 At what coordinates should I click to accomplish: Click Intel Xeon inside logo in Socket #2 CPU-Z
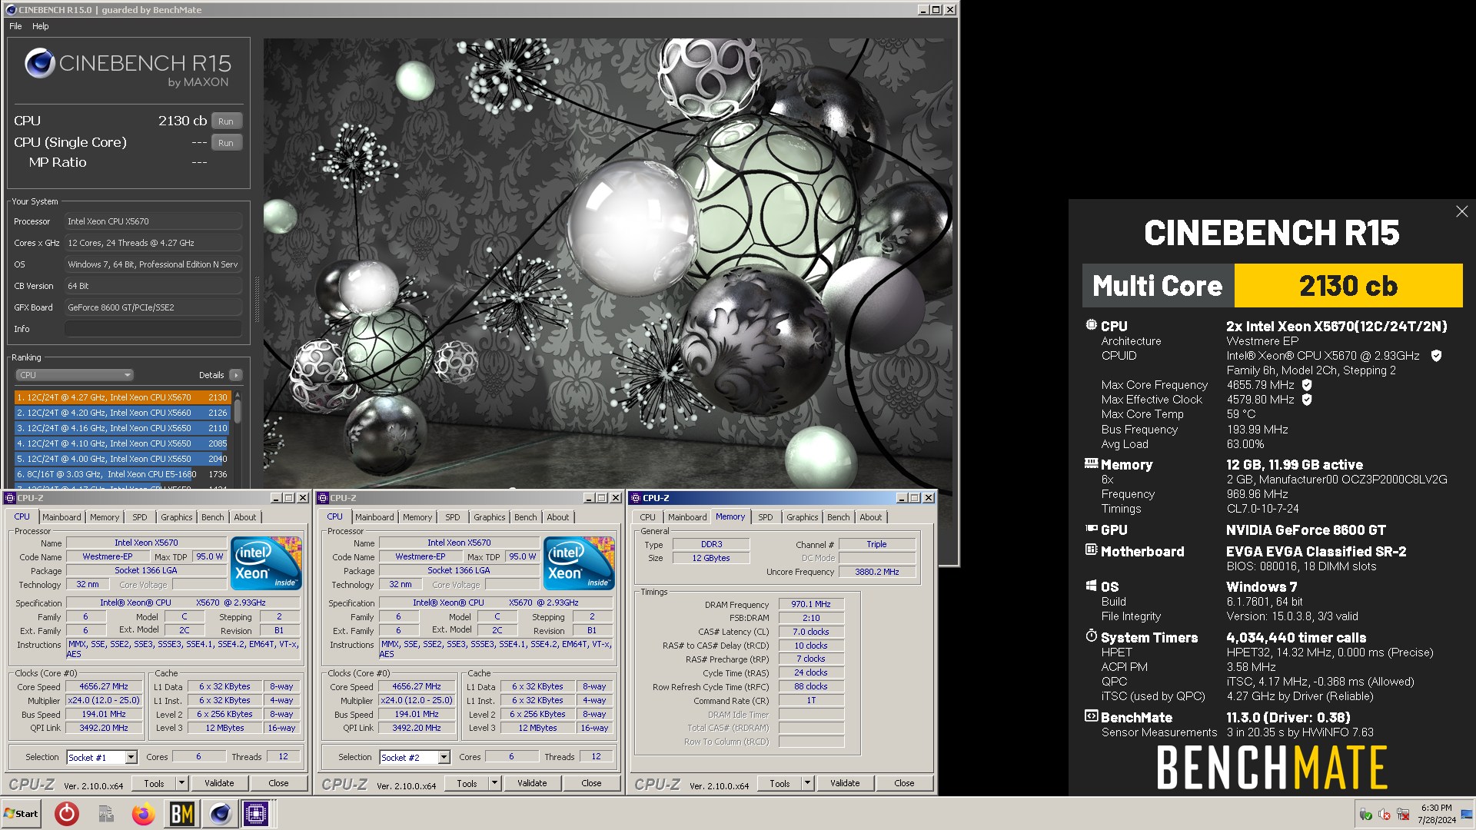pos(579,563)
